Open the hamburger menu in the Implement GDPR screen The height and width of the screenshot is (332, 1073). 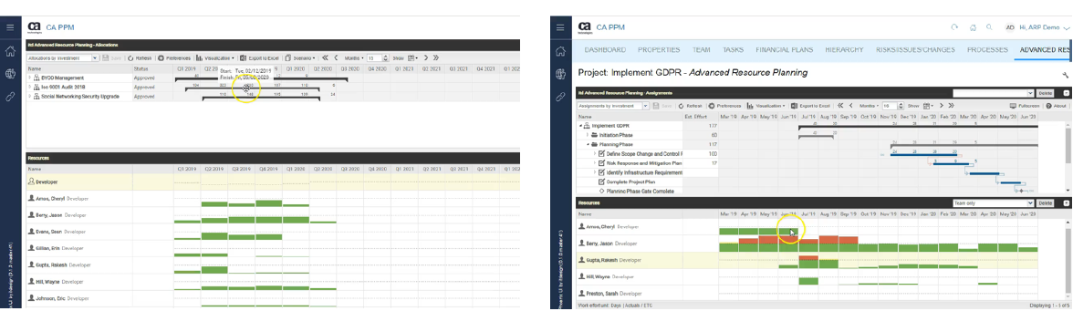[560, 27]
